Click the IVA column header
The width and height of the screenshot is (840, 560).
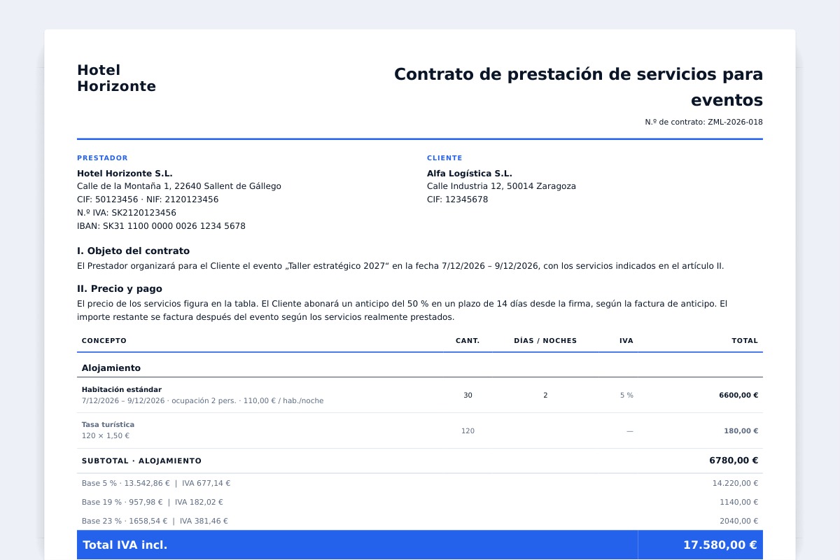[626, 341]
